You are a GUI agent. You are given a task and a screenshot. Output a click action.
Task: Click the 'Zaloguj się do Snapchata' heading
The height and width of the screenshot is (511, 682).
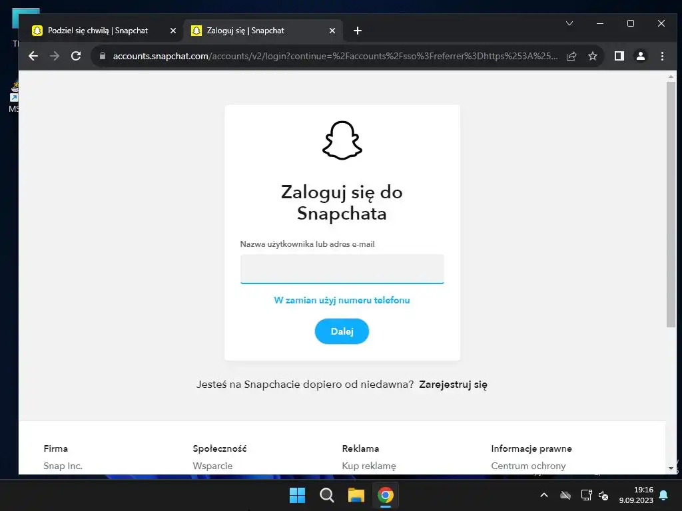coord(342,203)
